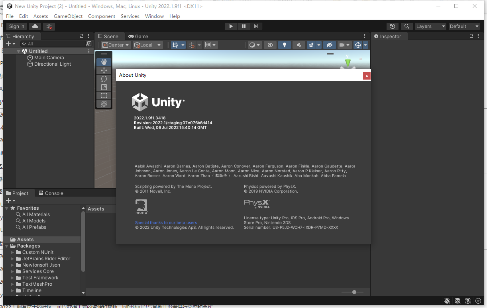
Task: Toggle the 2D view mode
Action: (x=270, y=45)
